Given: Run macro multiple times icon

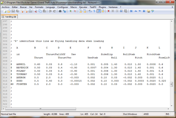Looking at the screenshot, I should pos(121,11).
